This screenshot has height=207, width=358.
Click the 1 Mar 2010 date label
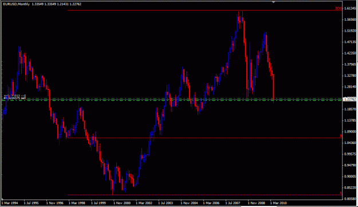pyautogui.click(x=278, y=203)
